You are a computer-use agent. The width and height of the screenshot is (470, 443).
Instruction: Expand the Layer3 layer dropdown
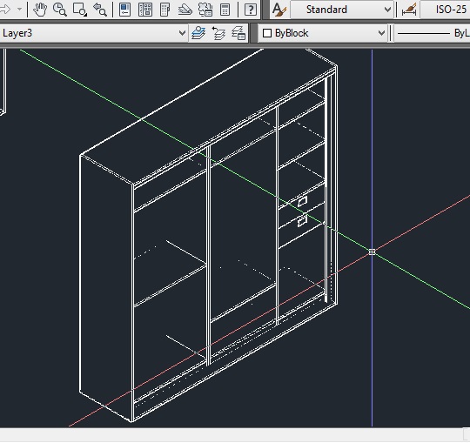(x=93, y=33)
